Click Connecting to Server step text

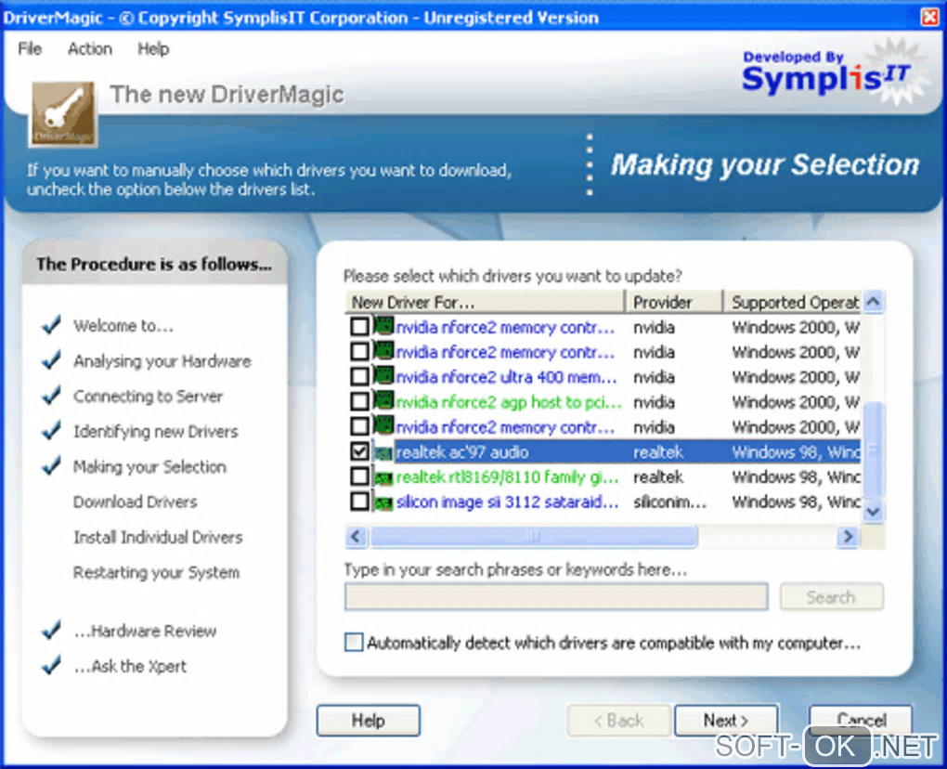click(148, 397)
